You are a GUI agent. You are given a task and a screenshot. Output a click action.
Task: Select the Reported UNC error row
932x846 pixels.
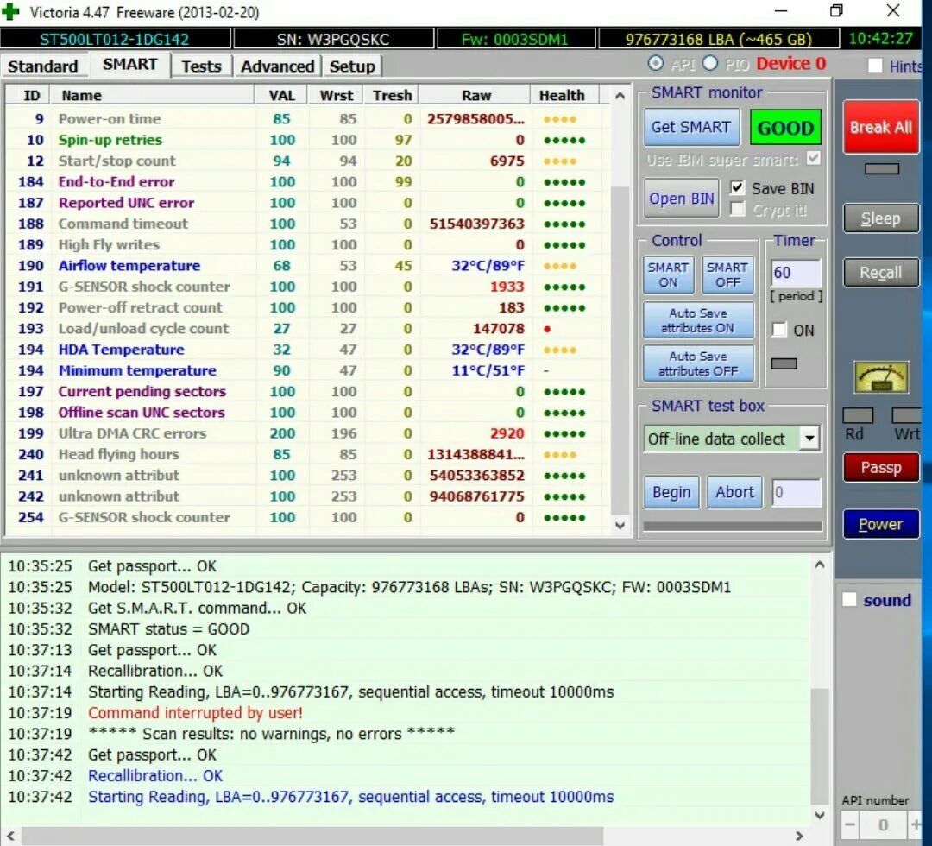click(308, 203)
